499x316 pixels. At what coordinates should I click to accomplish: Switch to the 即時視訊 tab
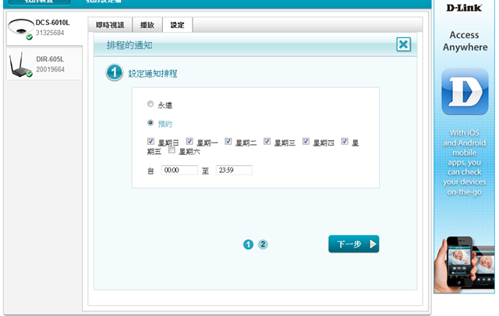110,25
